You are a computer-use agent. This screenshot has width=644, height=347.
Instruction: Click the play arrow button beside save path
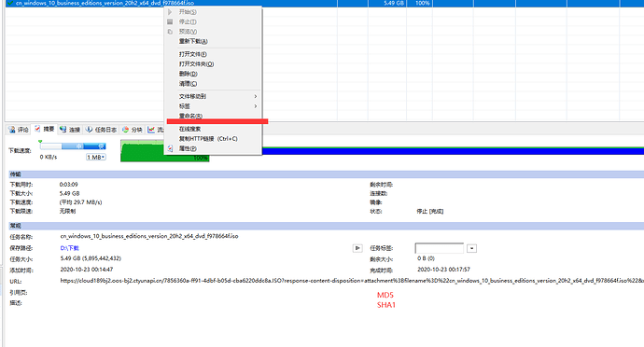point(357,248)
